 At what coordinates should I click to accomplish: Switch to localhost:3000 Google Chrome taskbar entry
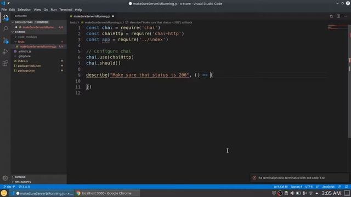pos(107,193)
